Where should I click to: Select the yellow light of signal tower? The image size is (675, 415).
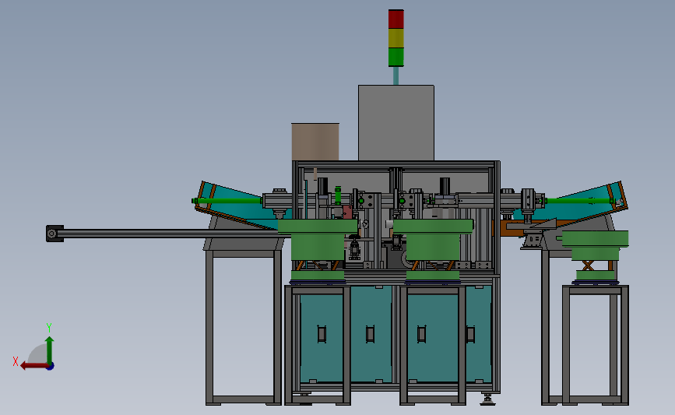point(396,38)
